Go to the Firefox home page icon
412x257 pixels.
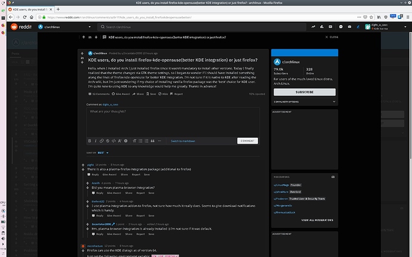point(32,17)
